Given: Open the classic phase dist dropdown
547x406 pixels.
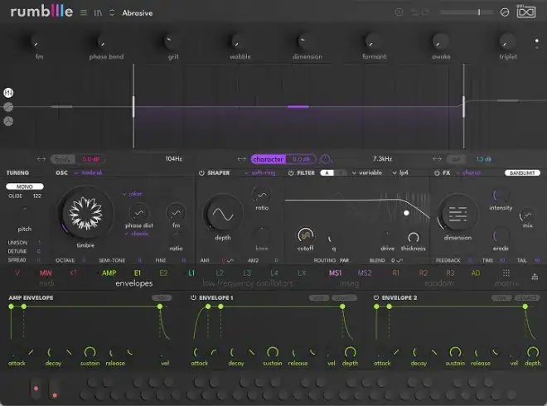Looking at the screenshot, I should pos(137,234).
